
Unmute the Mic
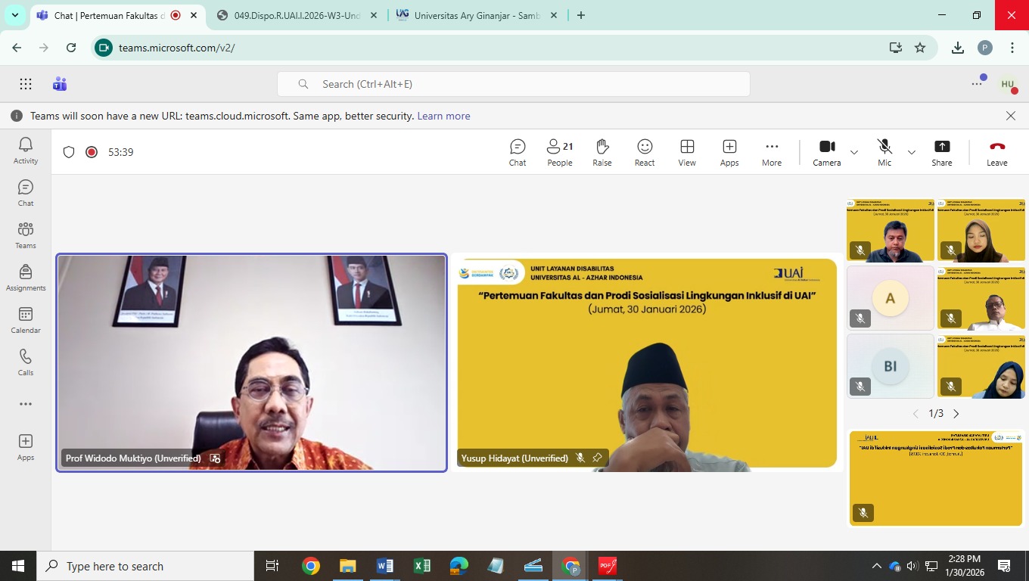pyautogui.click(x=884, y=152)
